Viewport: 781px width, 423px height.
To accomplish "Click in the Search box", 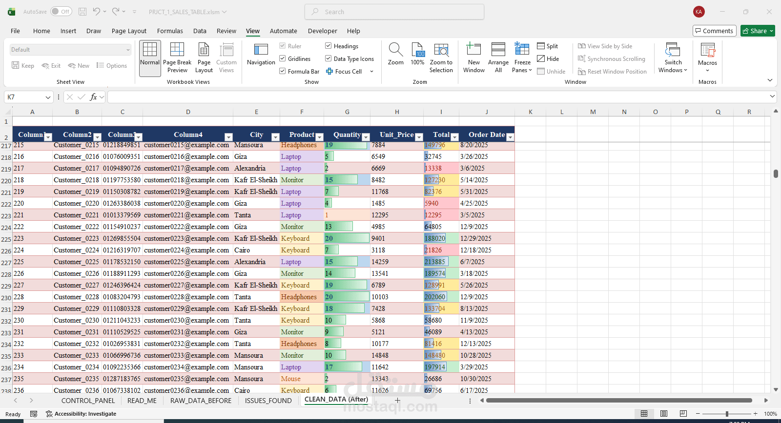I will tap(394, 12).
